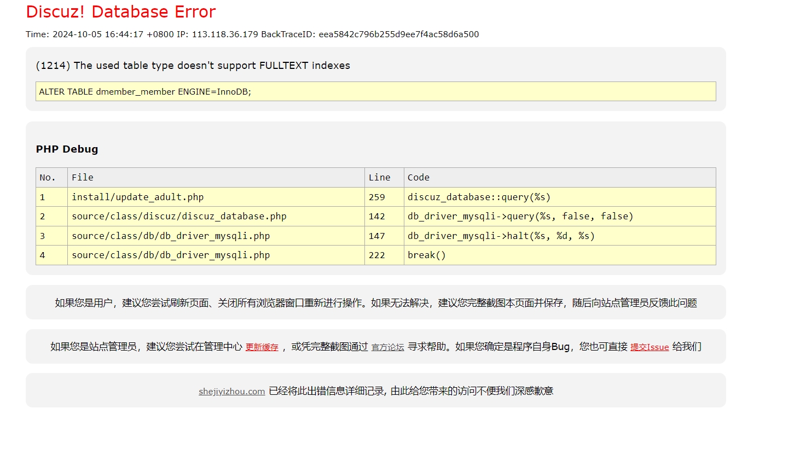
Task: Click the 更新缓存 link
Action: tap(262, 347)
